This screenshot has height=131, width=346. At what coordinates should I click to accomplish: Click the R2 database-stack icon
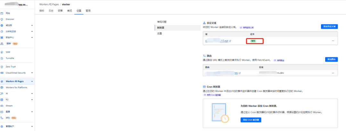point(2,99)
